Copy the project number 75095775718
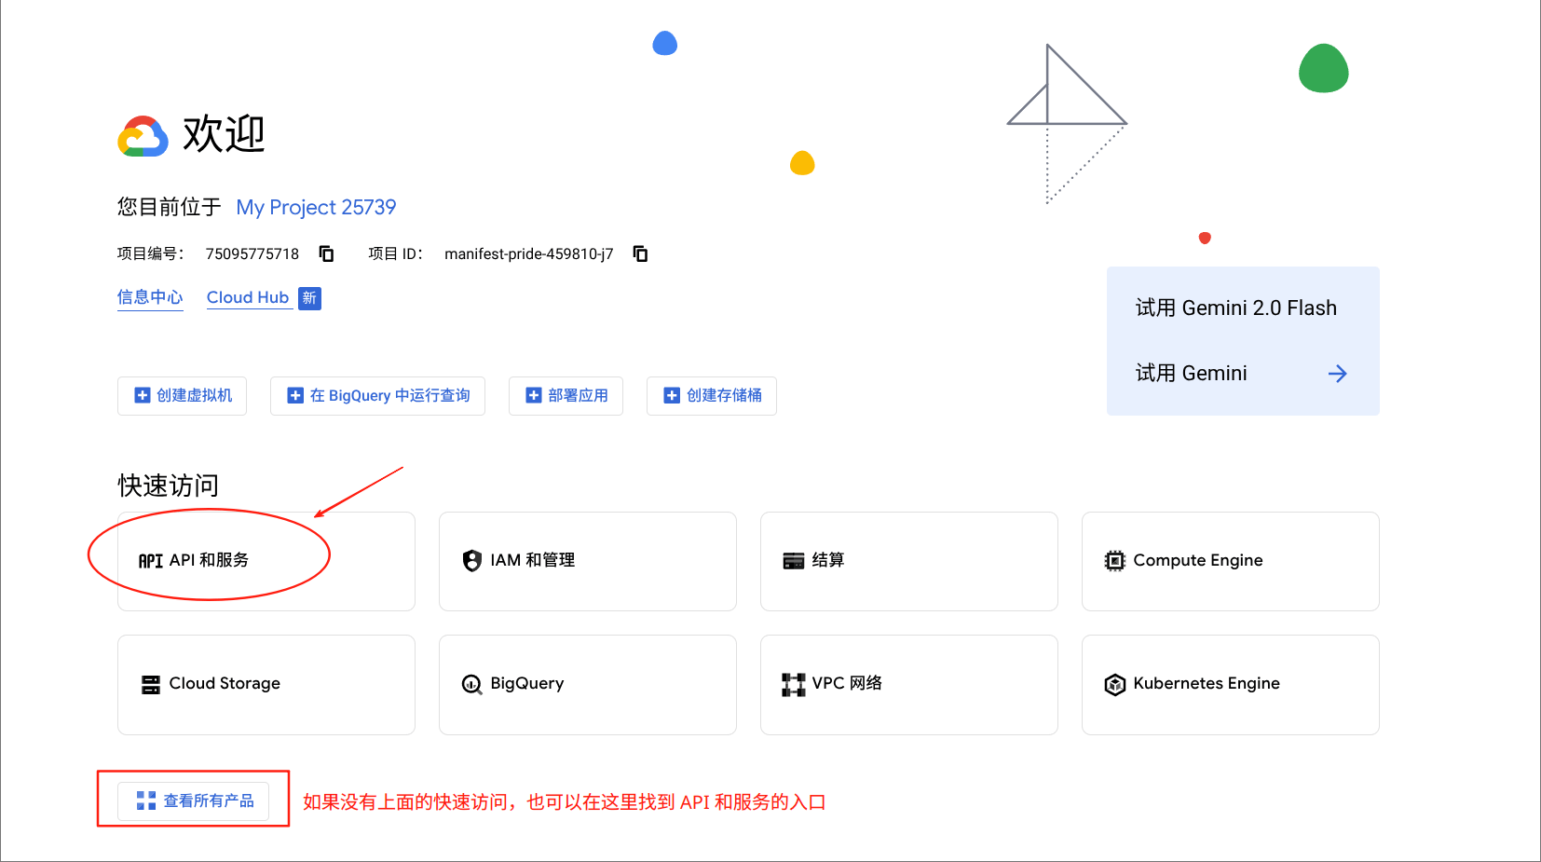This screenshot has height=862, width=1541. (326, 253)
